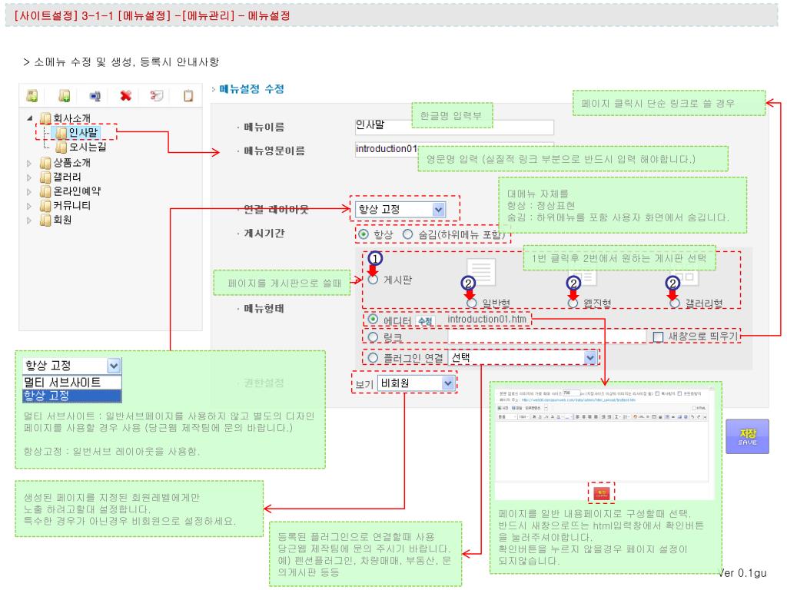Open the example 항상 고정 combo box in callout

pyautogui.click(x=71, y=366)
